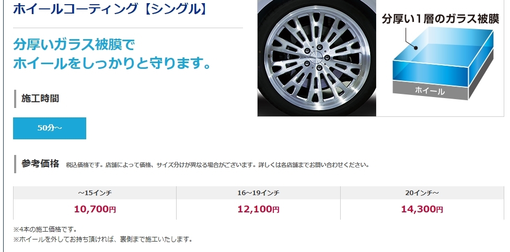Viewport: 510px width, 252px height.
Task: Click the 10,700円 price
Action: 95,209
